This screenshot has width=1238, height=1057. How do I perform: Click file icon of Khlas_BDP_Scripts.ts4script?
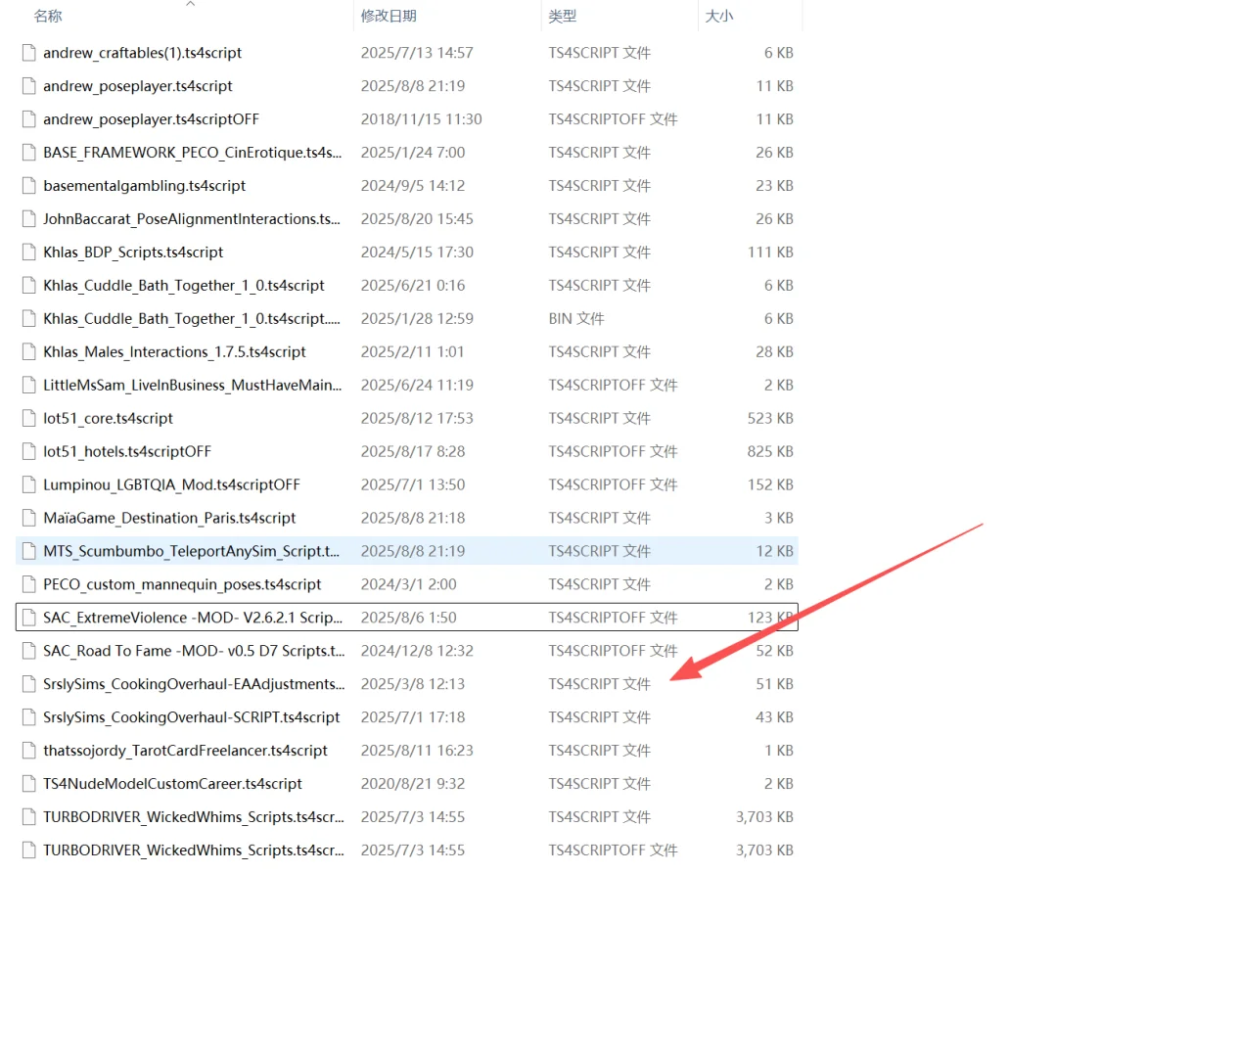coord(29,253)
